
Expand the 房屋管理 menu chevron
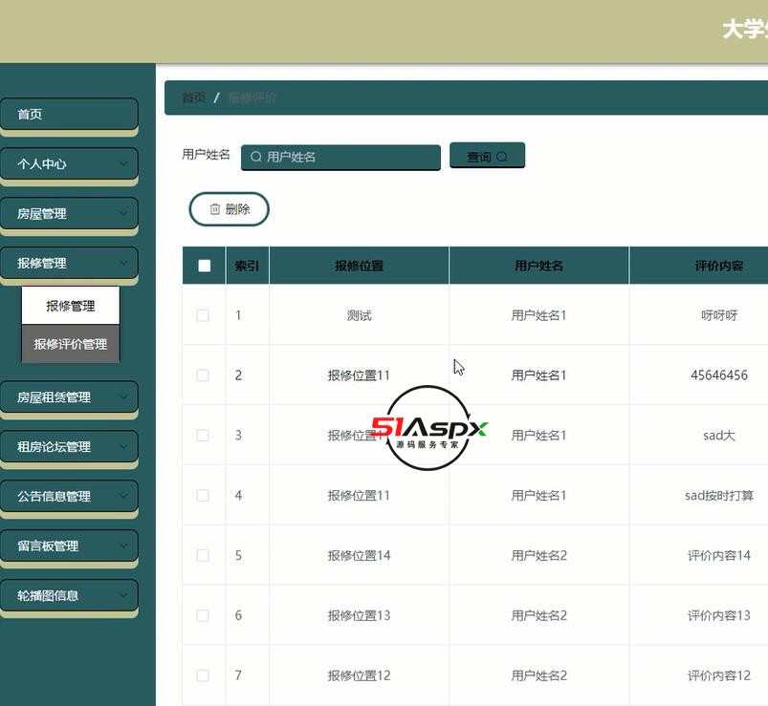click(x=123, y=213)
